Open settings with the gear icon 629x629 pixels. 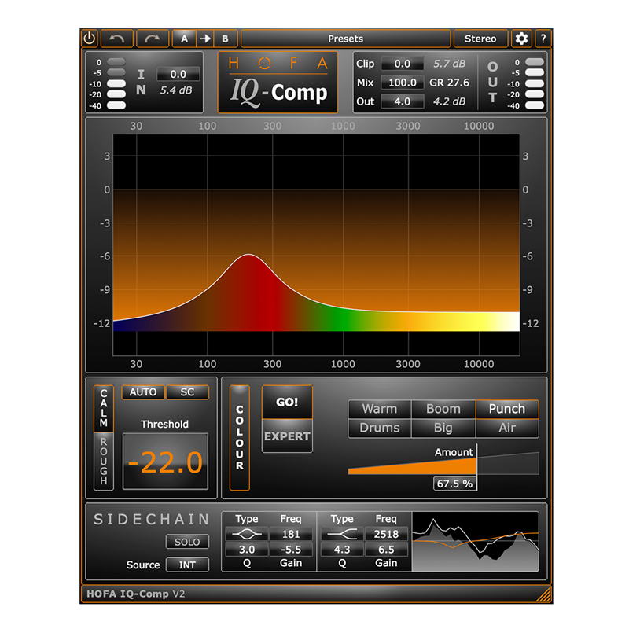coord(521,39)
